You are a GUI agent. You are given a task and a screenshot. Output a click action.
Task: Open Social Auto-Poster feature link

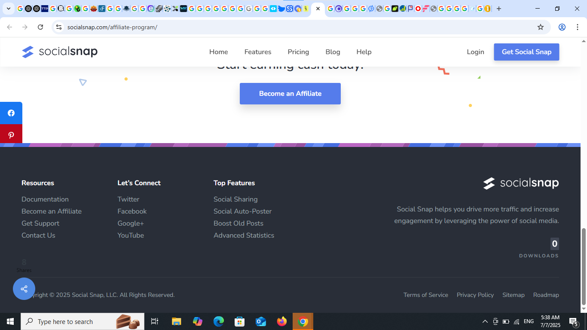(242, 211)
